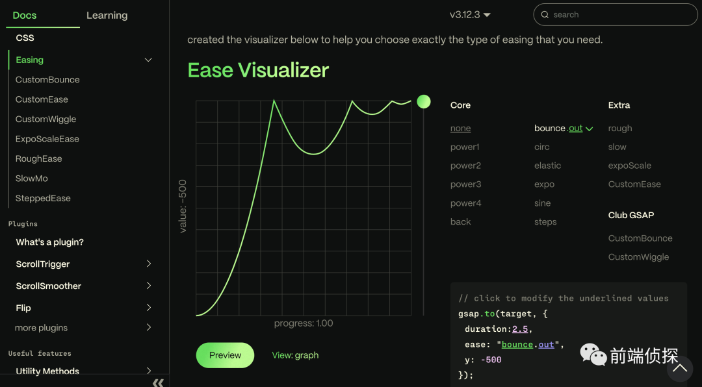Open CustomBounce in the sidebar

pyautogui.click(x=47, y=80)
